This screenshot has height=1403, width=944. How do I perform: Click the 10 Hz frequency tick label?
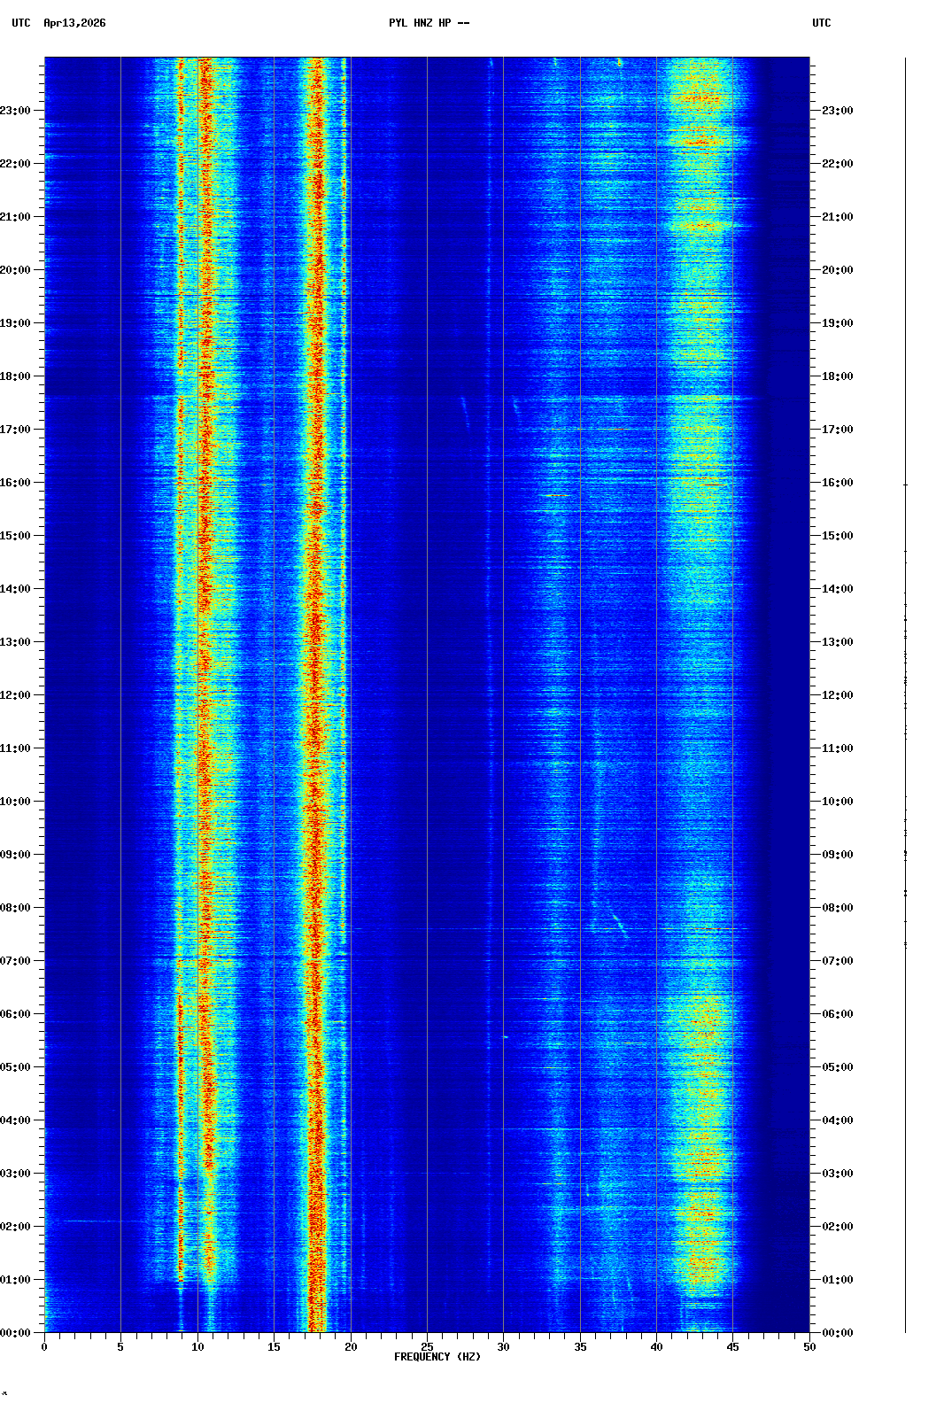(x=197, y=1347)
